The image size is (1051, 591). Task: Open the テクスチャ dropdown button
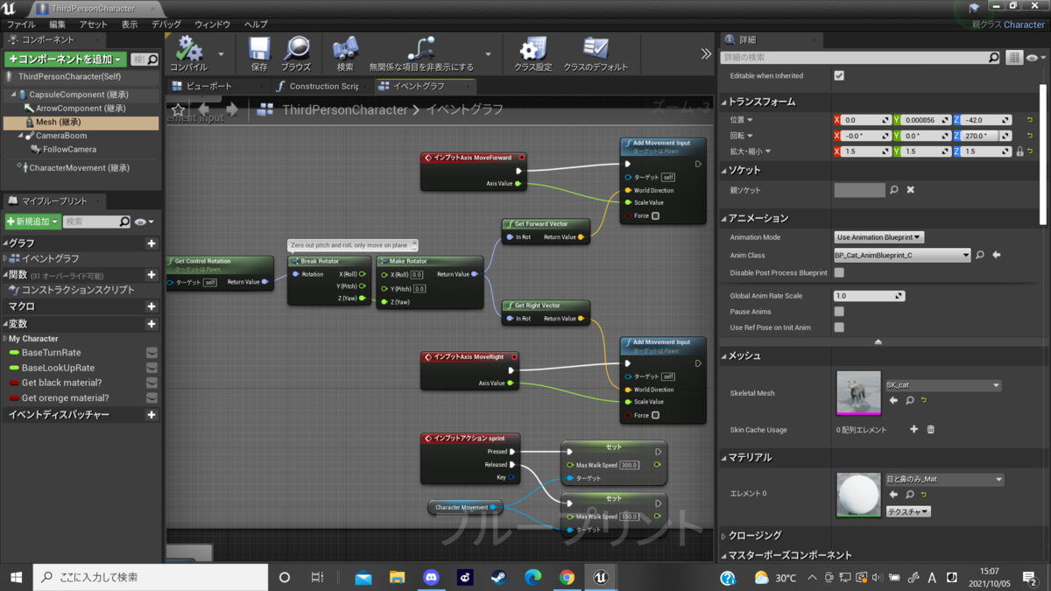pos(908,511)
